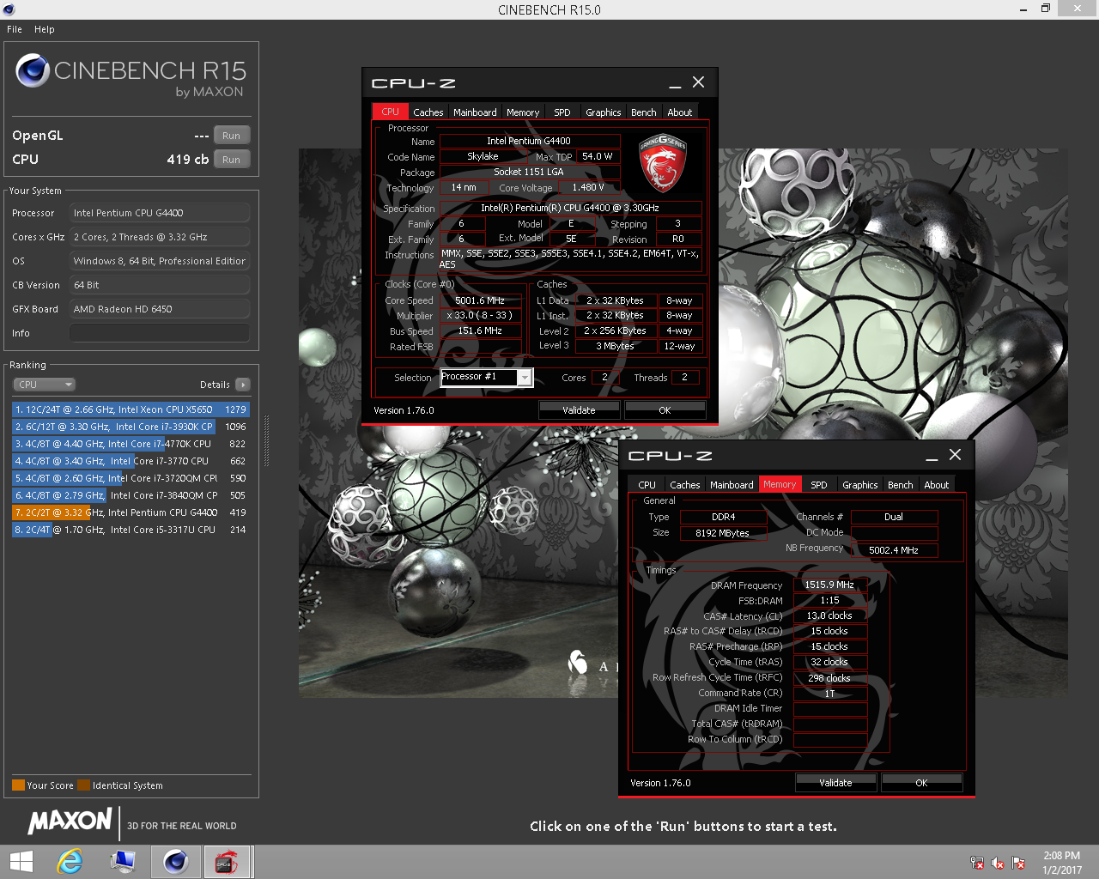This screenshot has height=879, width=1099.
Task: Click OK in the top CPU-Z window
Action: point(665,410)
